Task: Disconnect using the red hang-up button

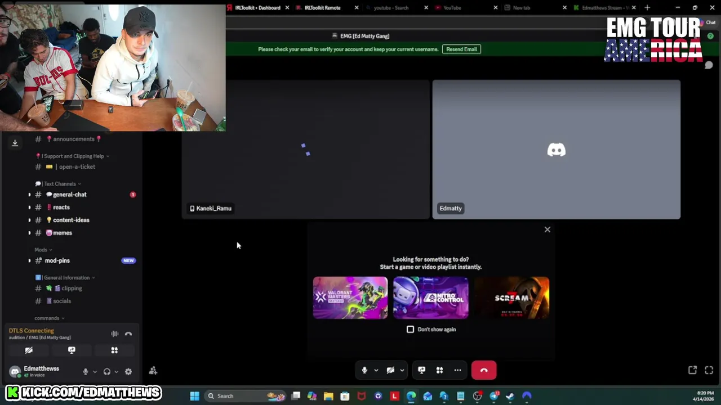Action: (x=484, y=370)
